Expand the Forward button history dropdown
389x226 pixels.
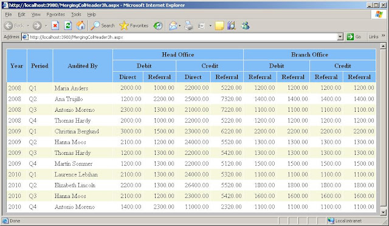click(46, 26)
